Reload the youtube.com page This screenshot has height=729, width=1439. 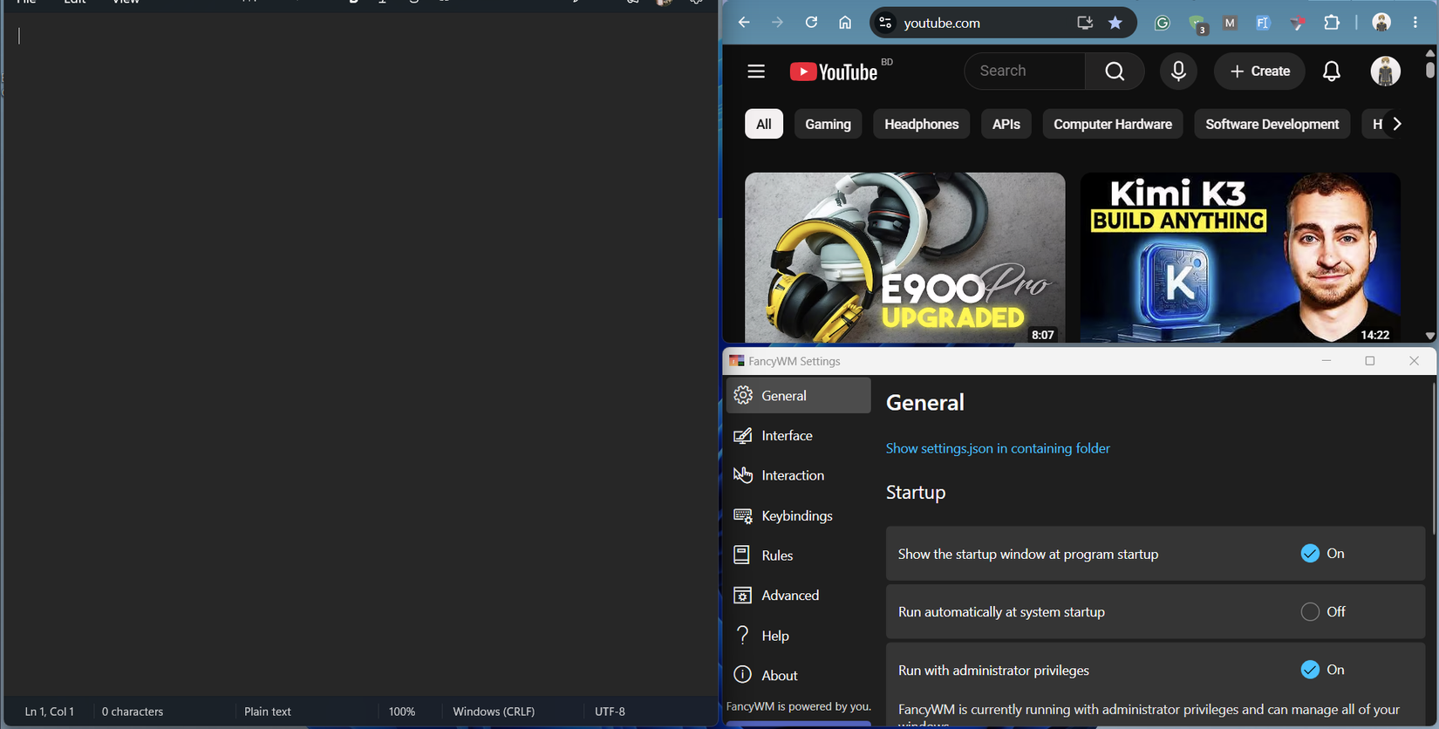812,24
